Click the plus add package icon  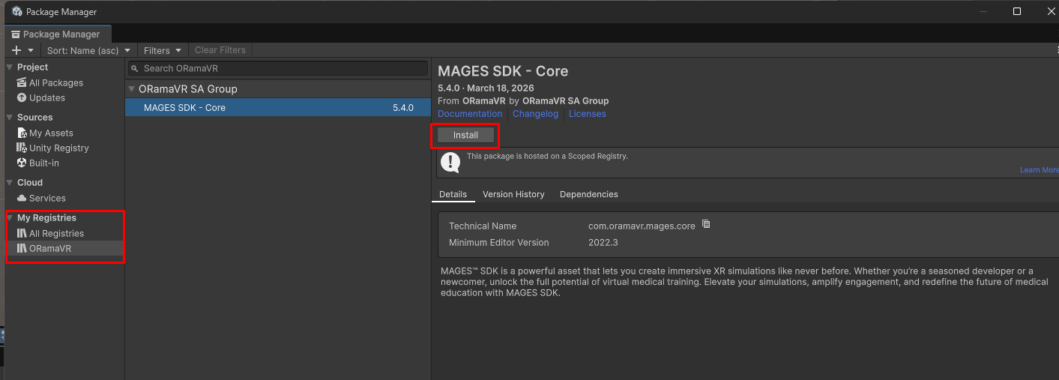click(x=16, y=50)
